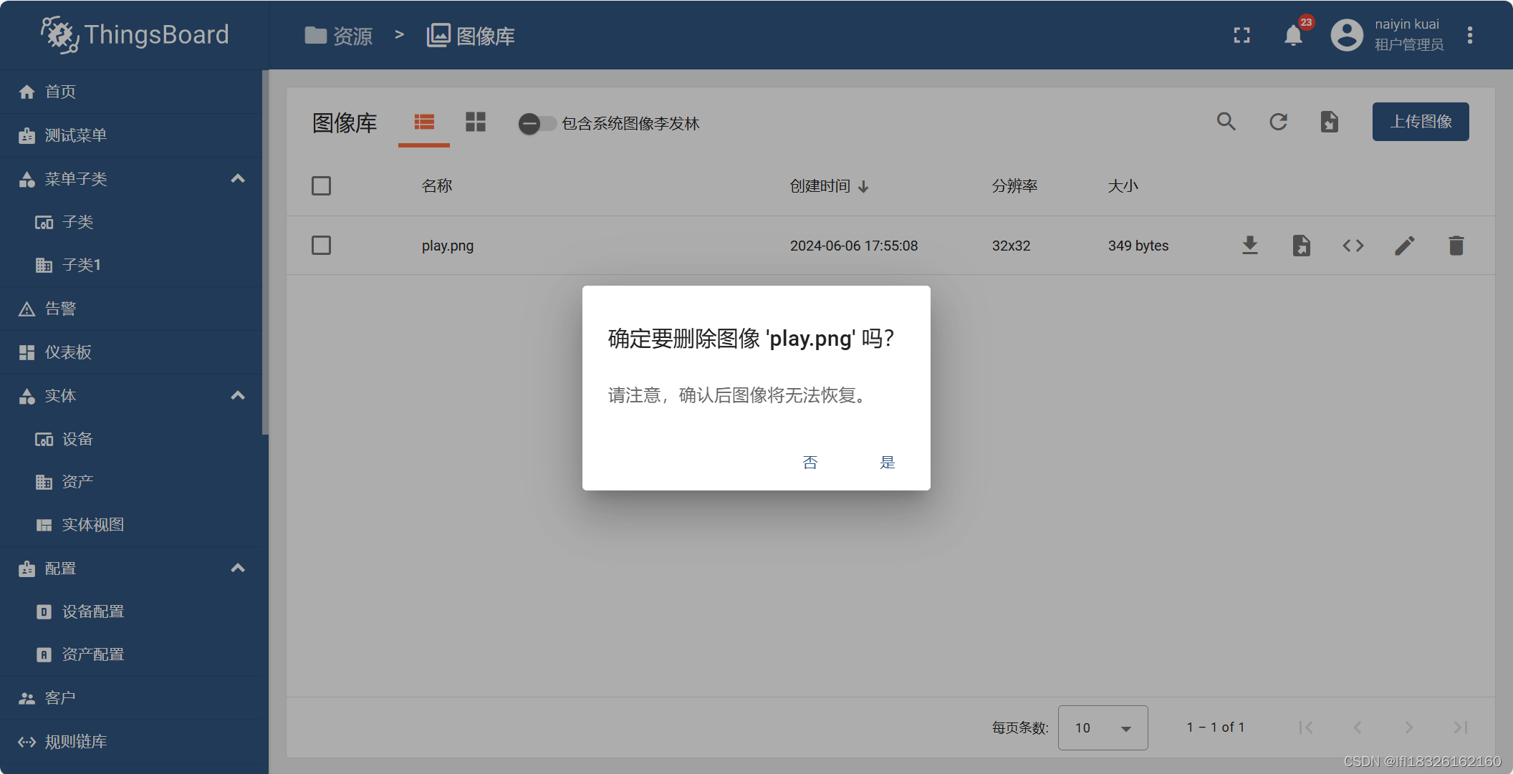
Task: Open the notifications bell
Action: coord(1293,35)
